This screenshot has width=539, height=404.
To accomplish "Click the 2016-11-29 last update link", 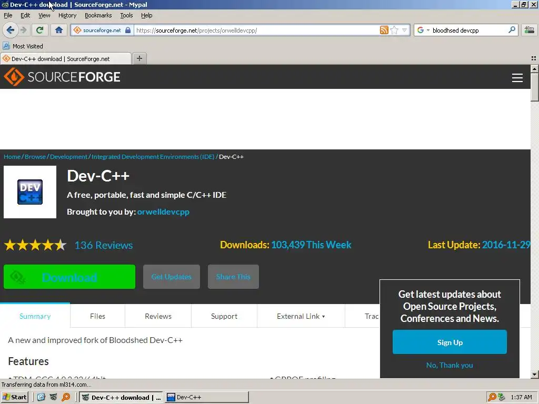I will point(506,245).
